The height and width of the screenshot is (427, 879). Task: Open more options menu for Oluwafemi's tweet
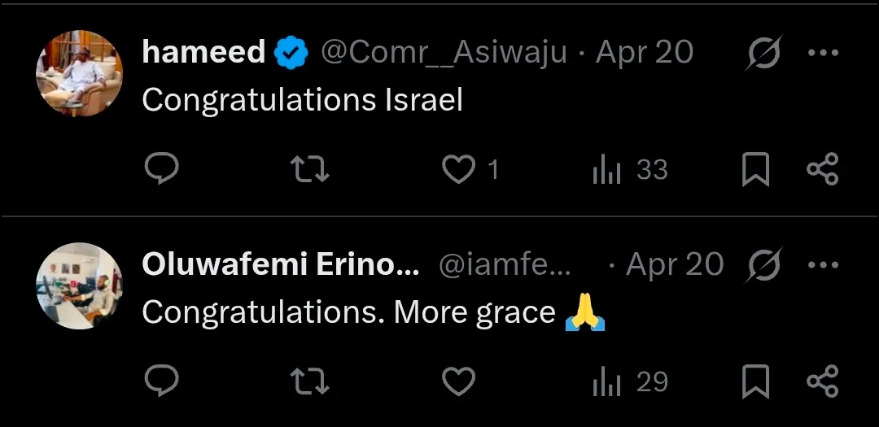pyautogui.click(x=822, y=264)
